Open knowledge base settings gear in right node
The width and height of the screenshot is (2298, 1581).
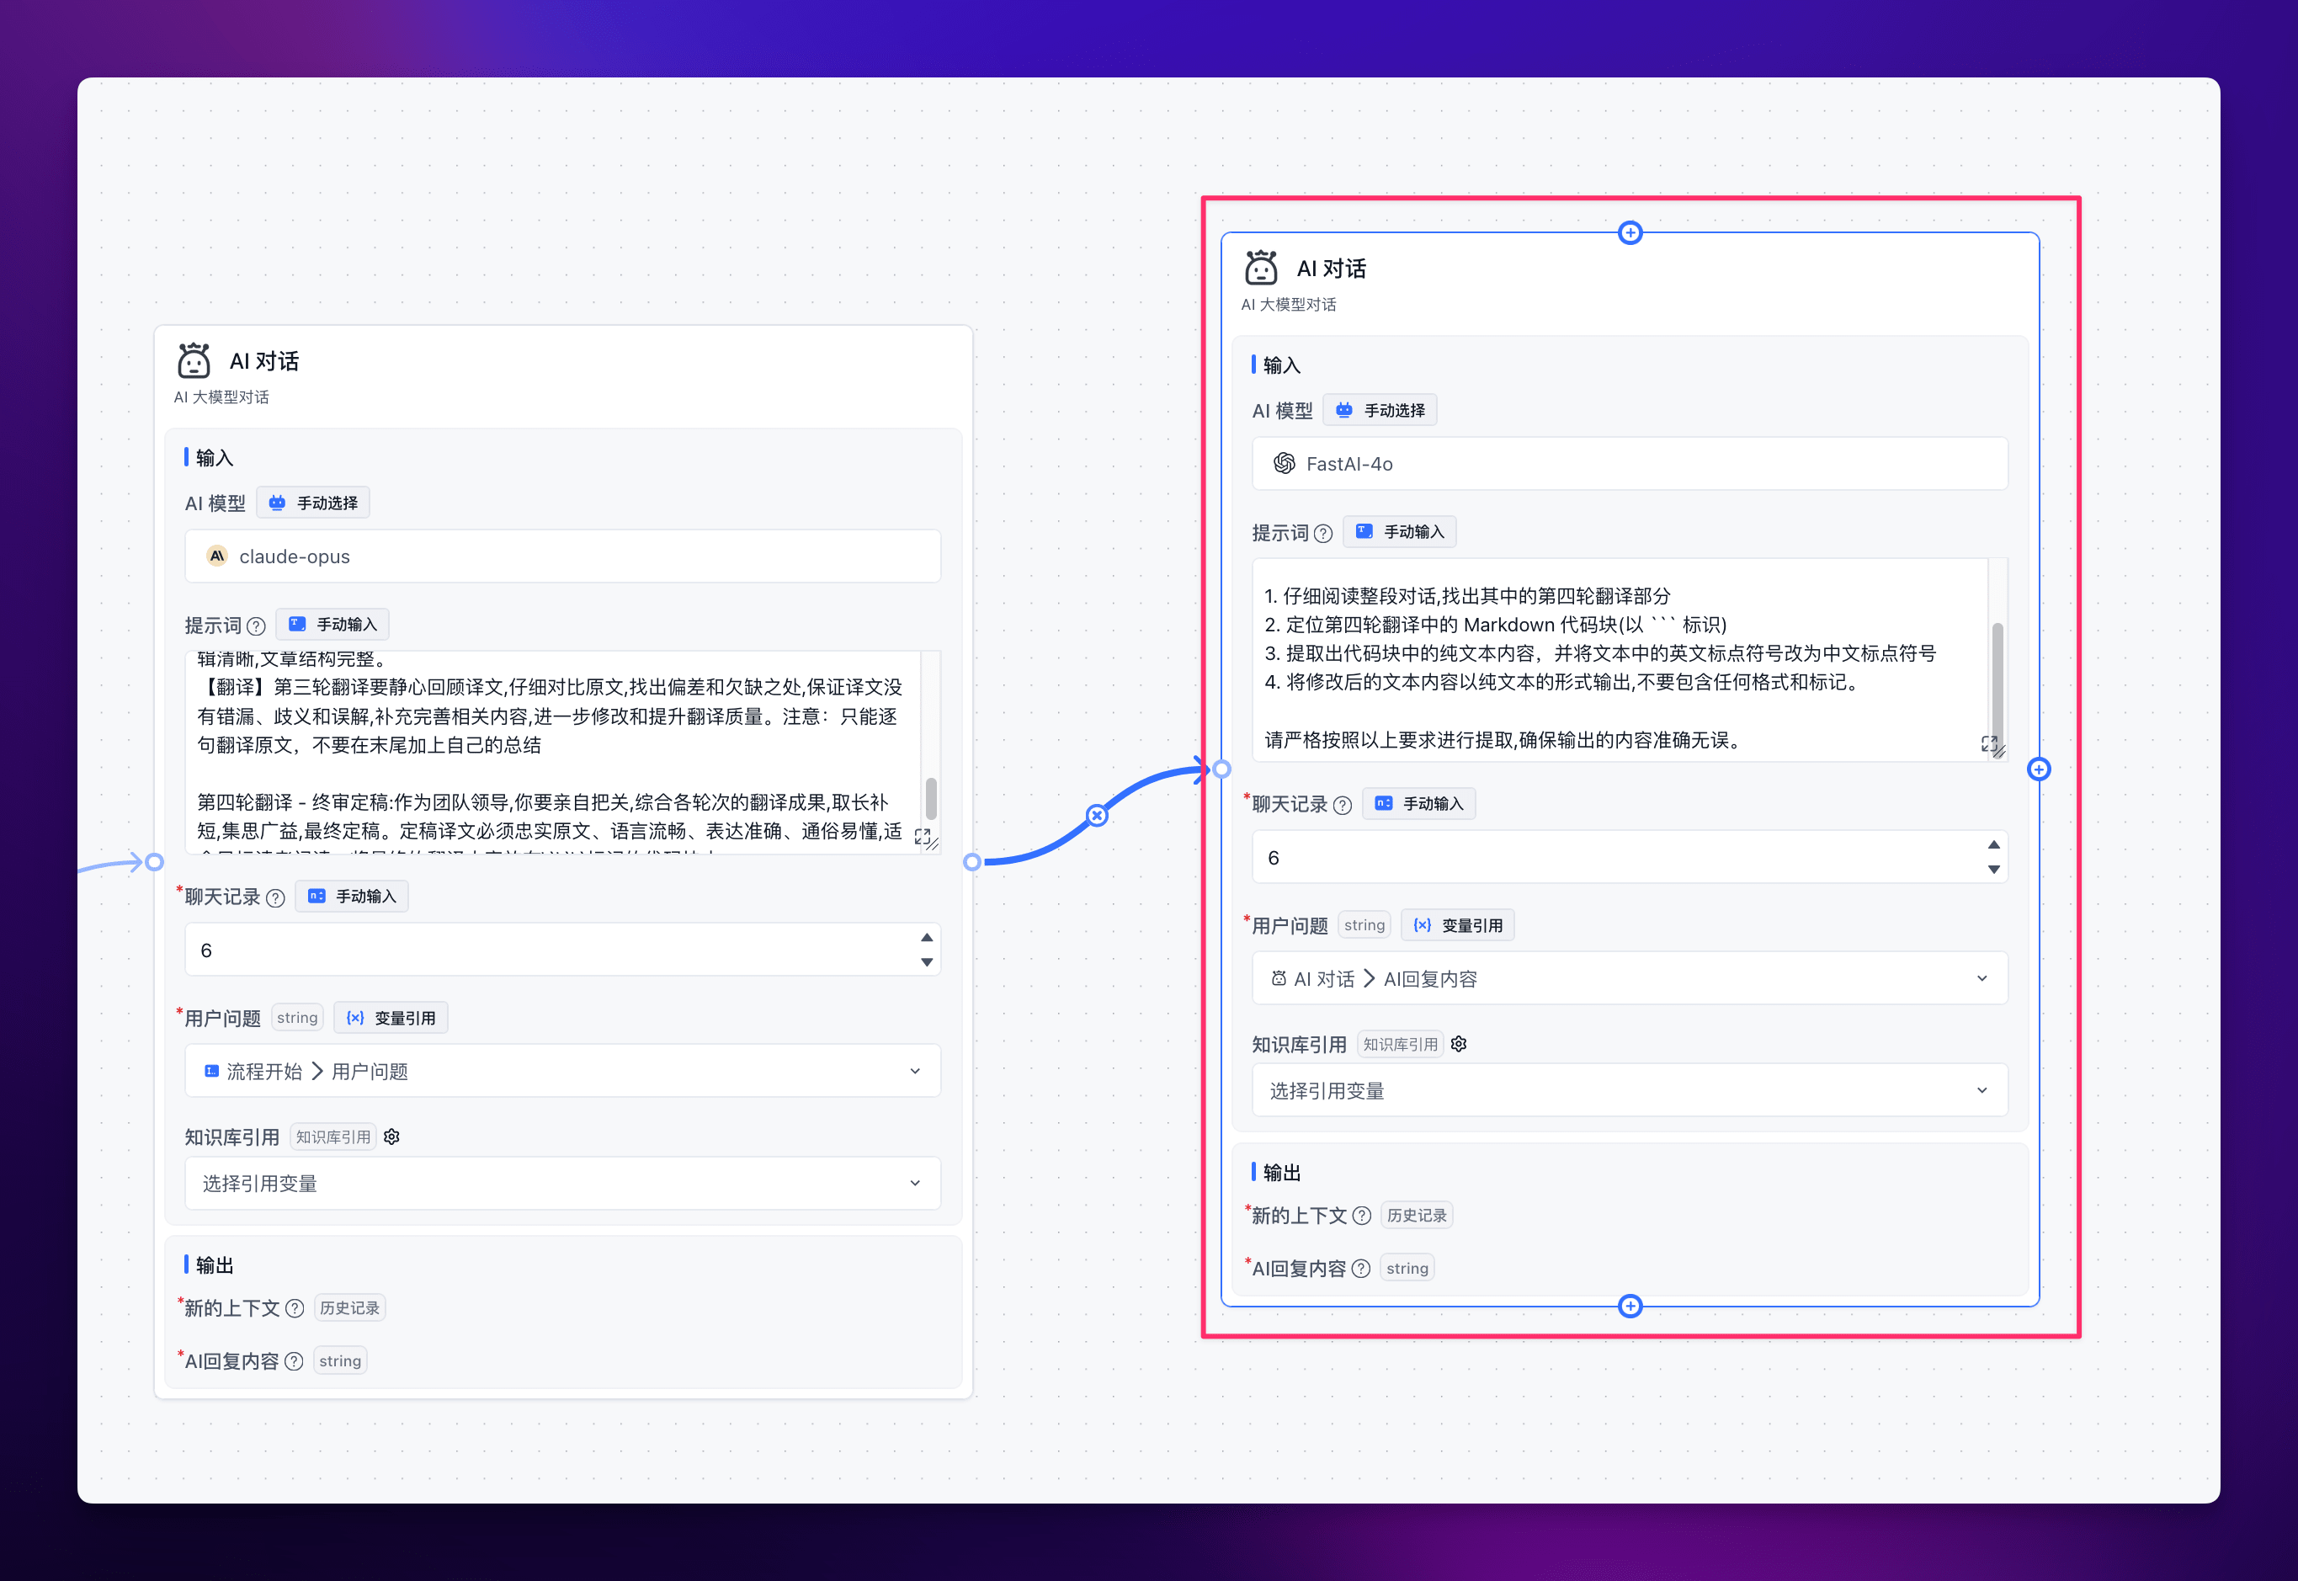pyautogui.click(x=1459, y=1044)
